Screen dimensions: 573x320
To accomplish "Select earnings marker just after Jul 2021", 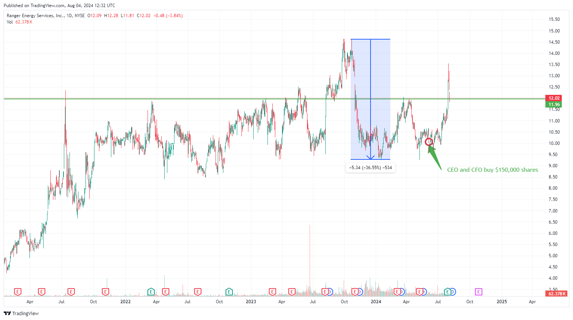I will point(71,292).
